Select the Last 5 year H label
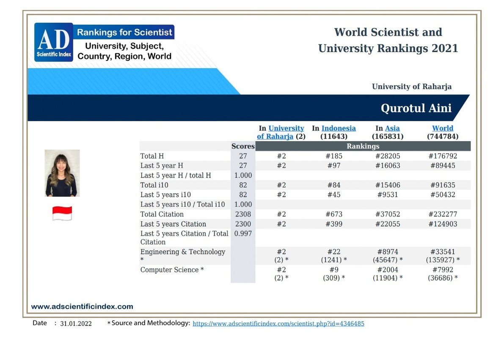 pyautogui.click(x=162, y=166)
